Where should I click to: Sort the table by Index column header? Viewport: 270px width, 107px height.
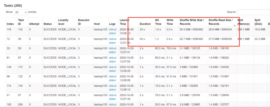10,24
